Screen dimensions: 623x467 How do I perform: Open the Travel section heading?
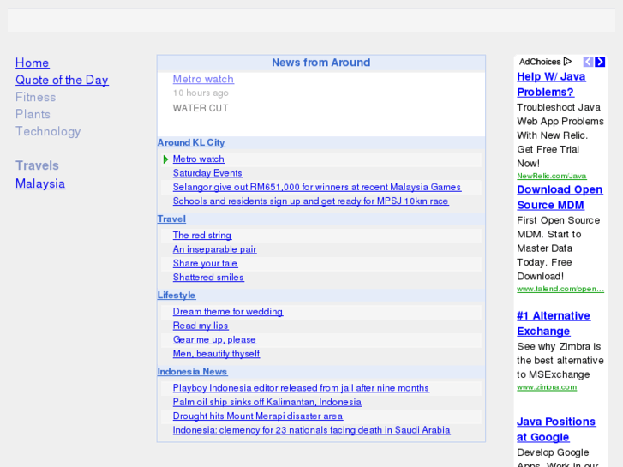[171, 219]
